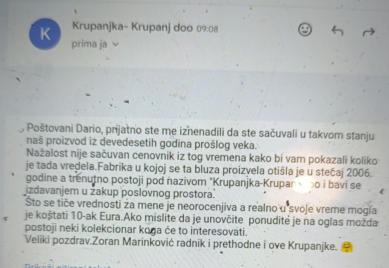The width and height of the screenshot is (389, 268).
Task: Click the "10-ak Eura" price text
Action: click(96, 216)
